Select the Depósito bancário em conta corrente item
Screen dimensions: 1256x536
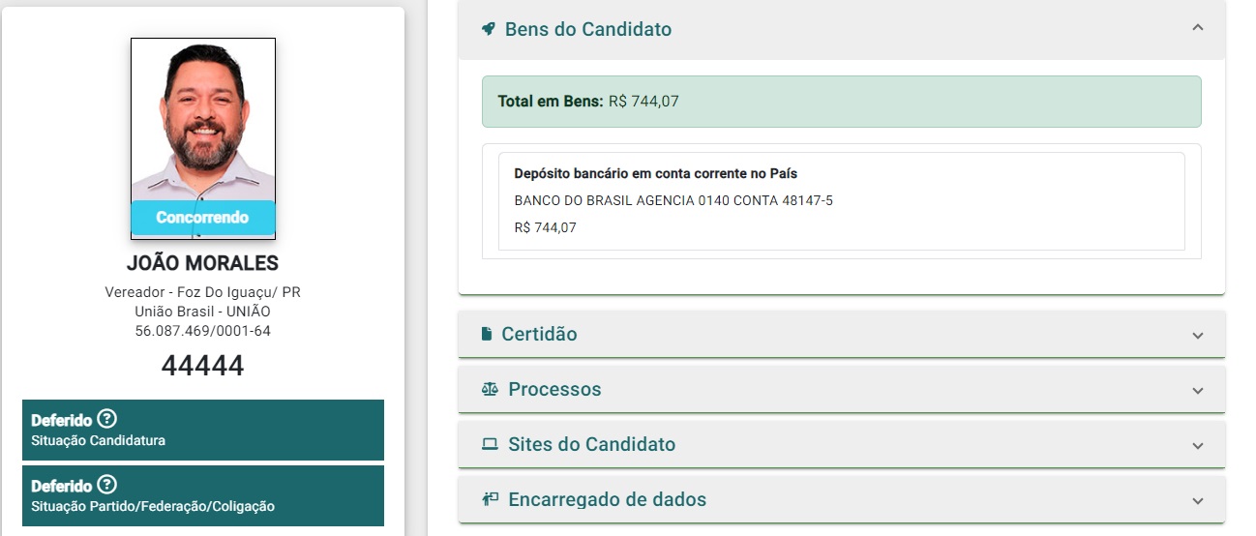click(842, 201)
